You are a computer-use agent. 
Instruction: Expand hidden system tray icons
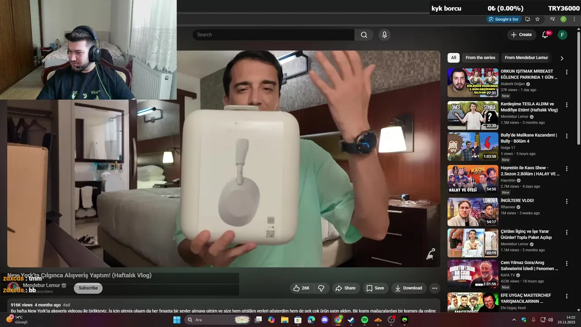tap(514, 320)
